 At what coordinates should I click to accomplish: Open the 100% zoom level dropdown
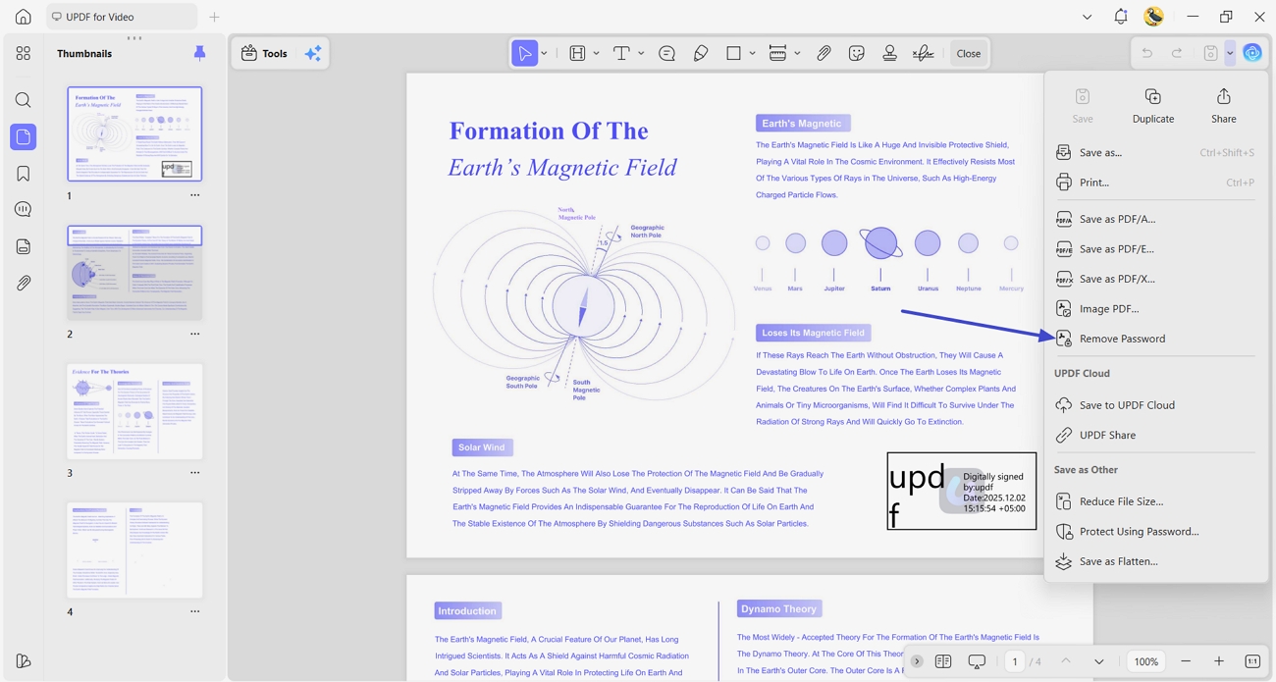[1146, 661]
